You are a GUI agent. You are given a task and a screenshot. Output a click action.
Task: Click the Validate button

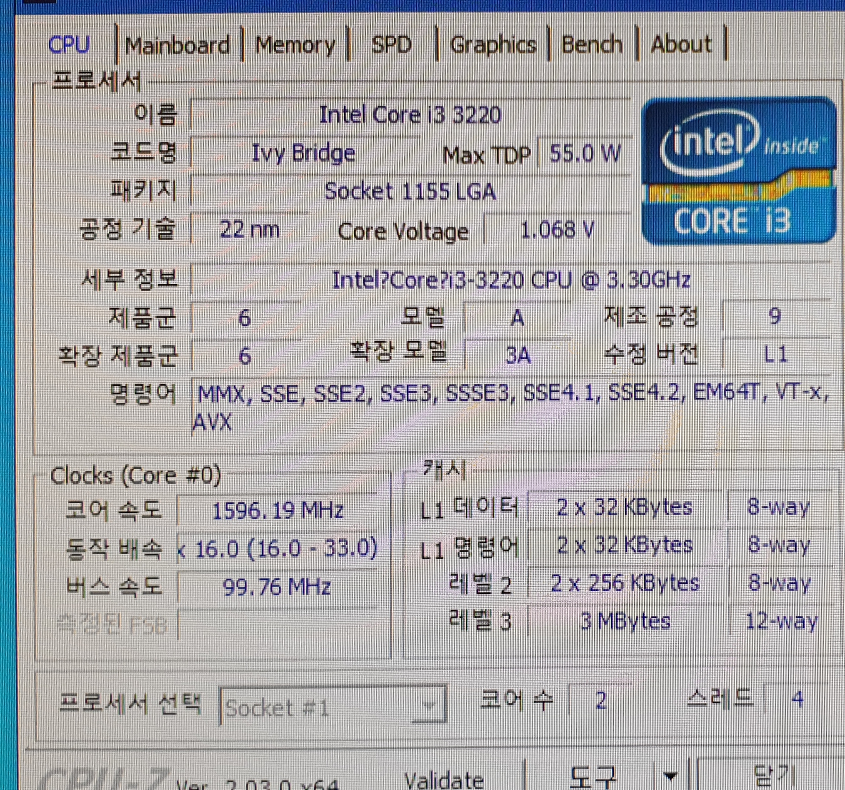click(444, 780)
